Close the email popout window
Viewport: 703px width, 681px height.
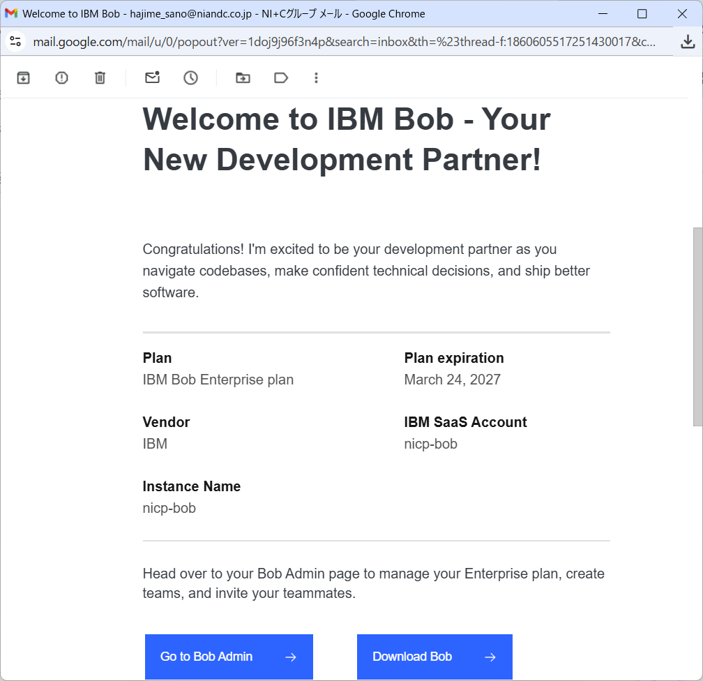pos(682,14)
